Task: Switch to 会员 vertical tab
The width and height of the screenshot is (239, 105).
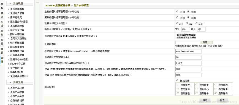Action: tap(2, 42)
